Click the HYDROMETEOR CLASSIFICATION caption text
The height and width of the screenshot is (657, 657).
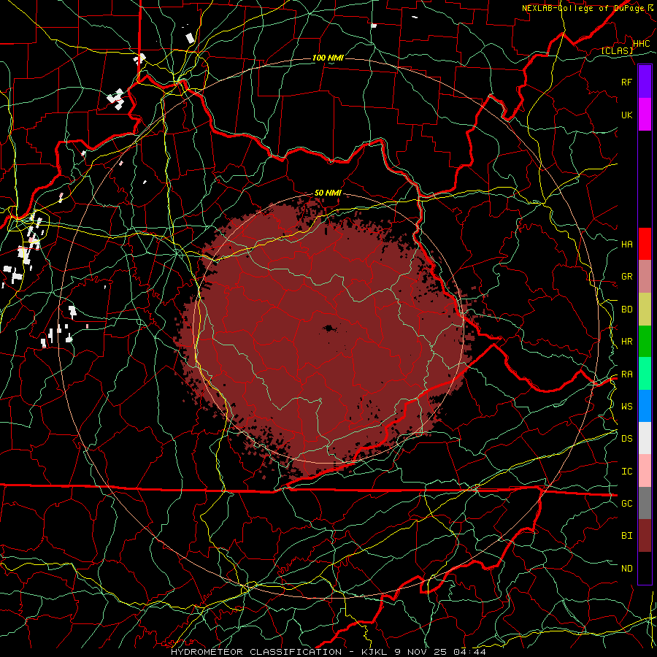(256, 652)
